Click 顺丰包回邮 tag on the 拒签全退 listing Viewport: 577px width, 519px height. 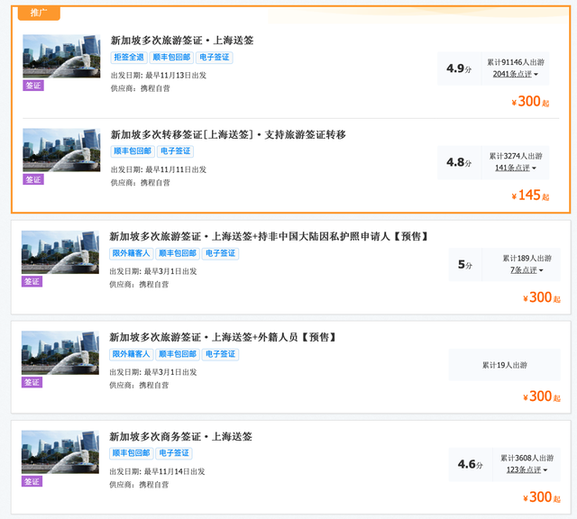(171, 58)
